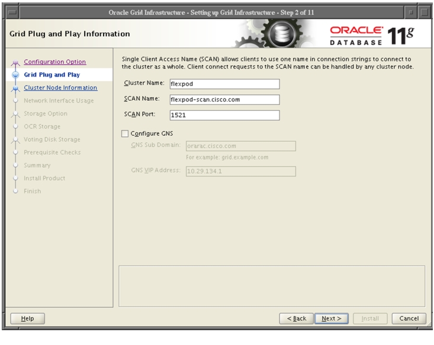Click the Cluster Name label

[144, 83]
